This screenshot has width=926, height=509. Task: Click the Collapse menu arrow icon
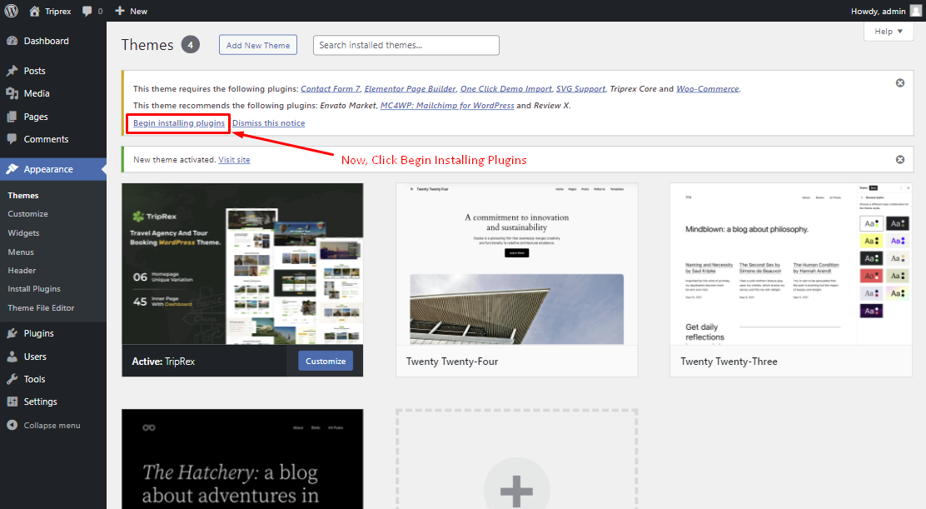pos(12,425)
